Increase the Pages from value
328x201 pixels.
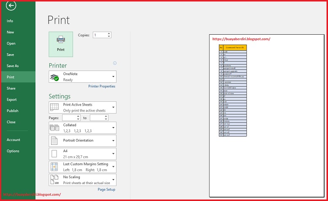(x=78, y=116)
